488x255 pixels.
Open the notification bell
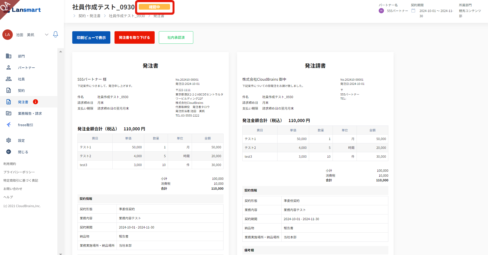(x=56, y=34)
